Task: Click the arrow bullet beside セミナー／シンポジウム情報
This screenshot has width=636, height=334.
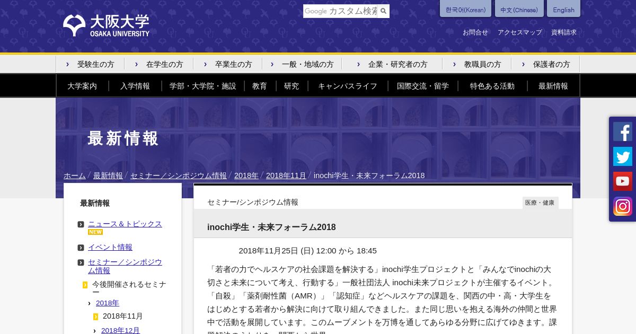Action: click(x=81, y=262)
